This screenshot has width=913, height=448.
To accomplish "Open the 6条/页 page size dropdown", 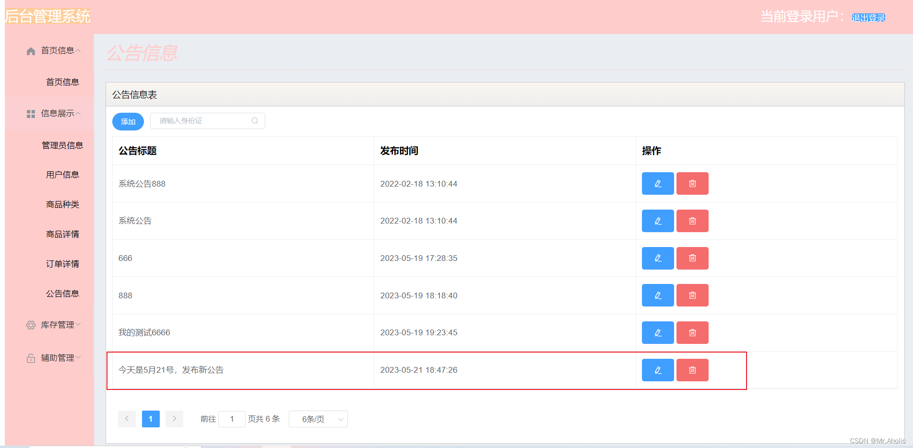I will (318, 419).
